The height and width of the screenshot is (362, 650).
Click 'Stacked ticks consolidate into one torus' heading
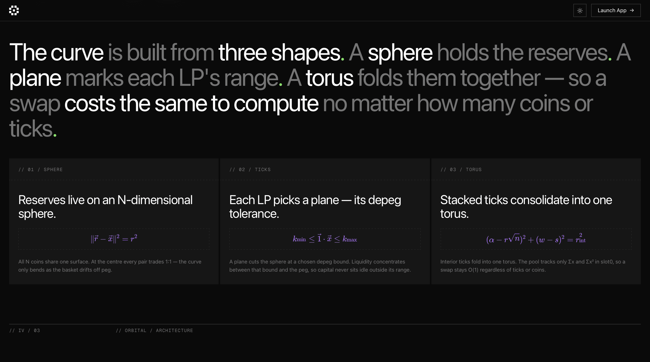(x=526, y=207)
